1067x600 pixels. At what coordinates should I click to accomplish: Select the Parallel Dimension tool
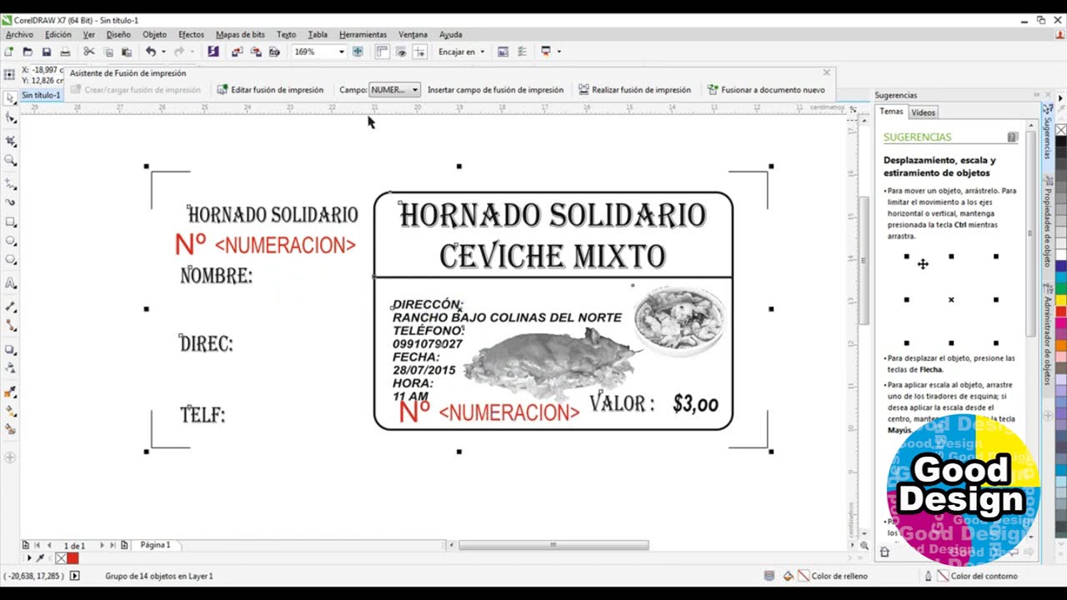(x=11, y=306)
